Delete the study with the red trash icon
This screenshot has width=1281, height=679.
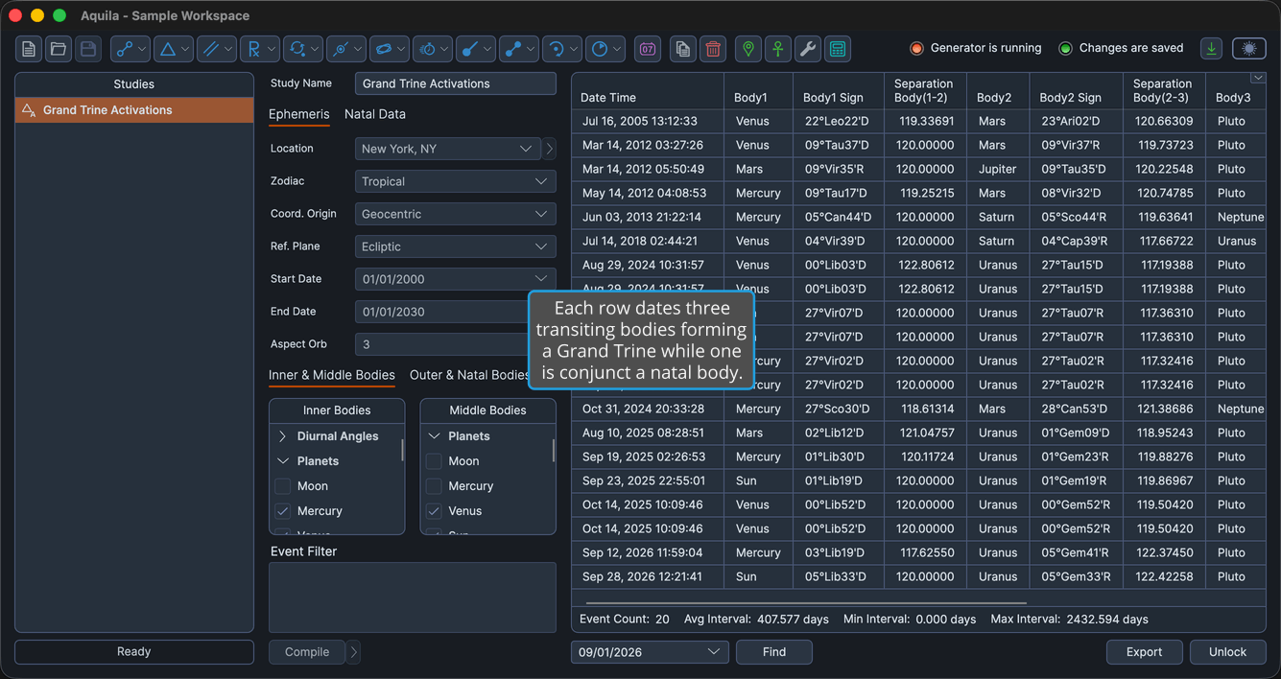(713, 49)
